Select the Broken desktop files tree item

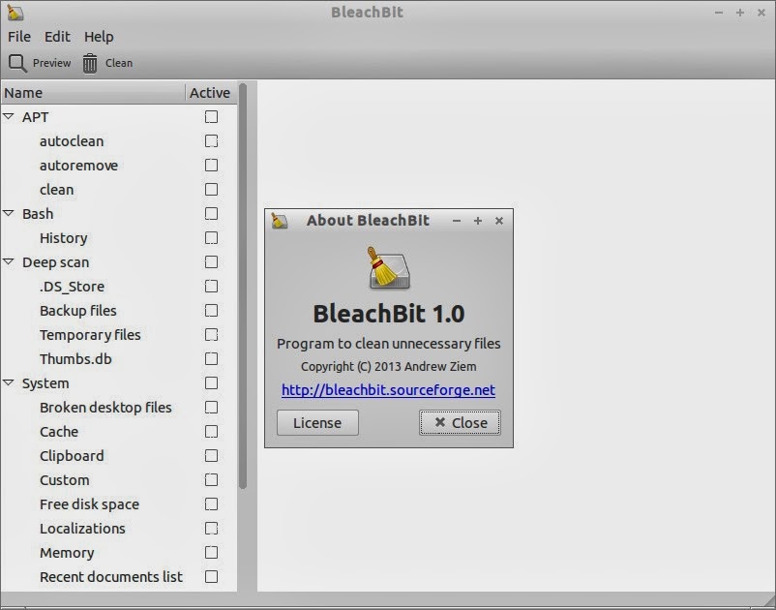[104, 408]
